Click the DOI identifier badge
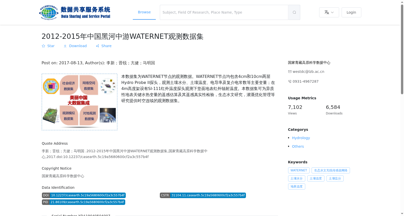The image size is (404, 216). coord(84,195)
